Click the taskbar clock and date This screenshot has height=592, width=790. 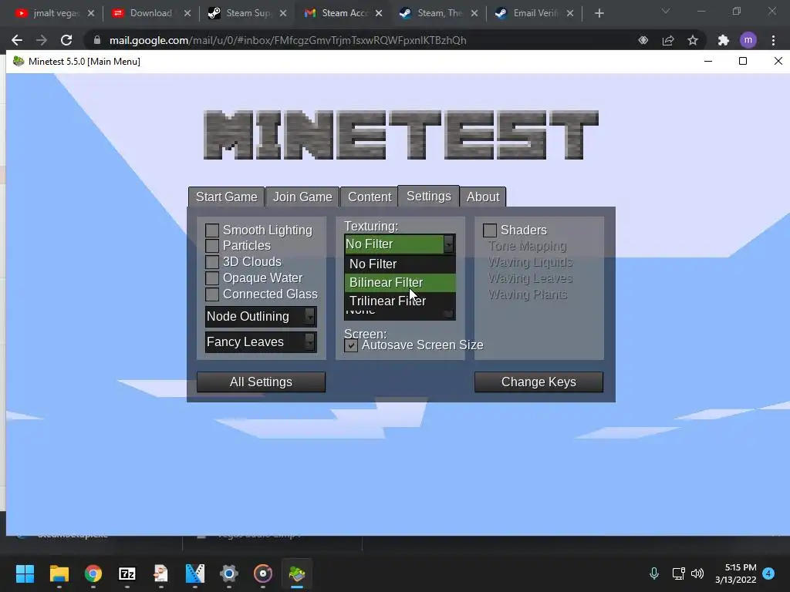coord(735,573)
